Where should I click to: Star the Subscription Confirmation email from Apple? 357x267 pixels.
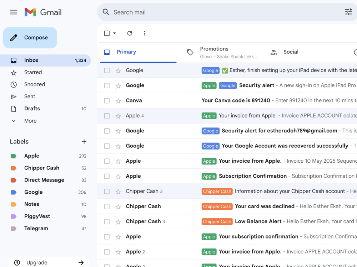coord(118,177)
